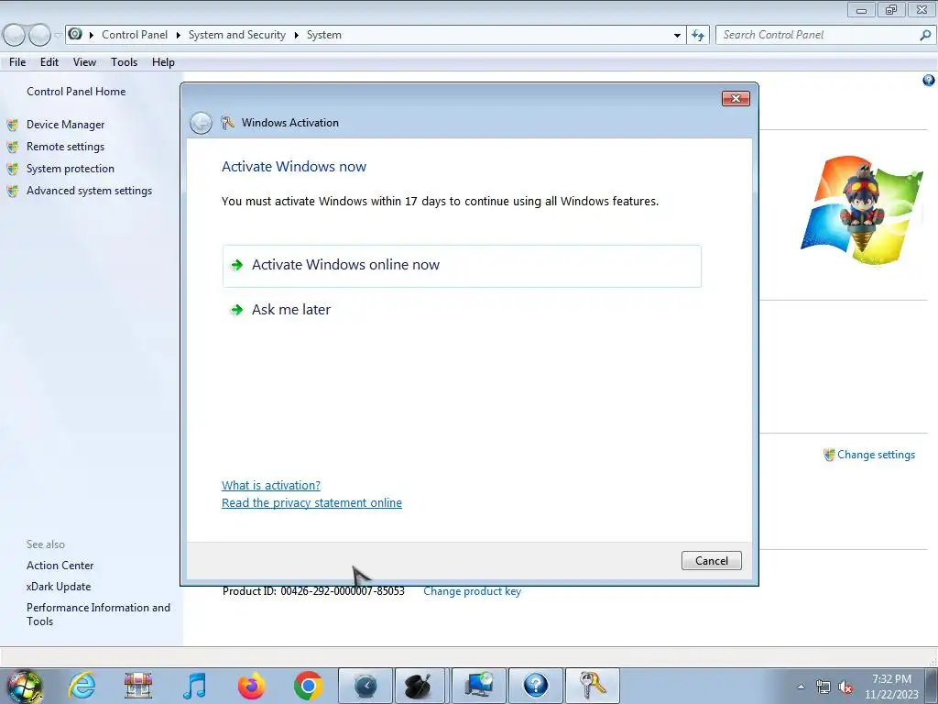Choose Activate Windows online now
Viewport: 938px width, 704px height.
click(462, 266)
